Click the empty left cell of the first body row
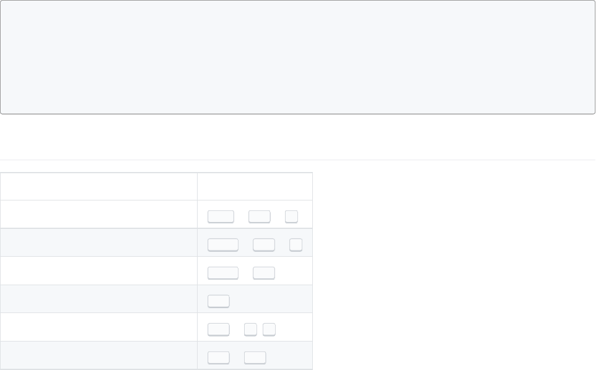596x370 pixels. tap(99, 214)
